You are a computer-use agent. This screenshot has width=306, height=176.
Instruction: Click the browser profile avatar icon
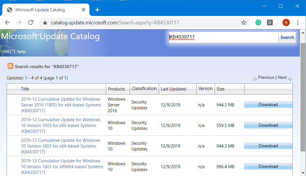(286, 22)
